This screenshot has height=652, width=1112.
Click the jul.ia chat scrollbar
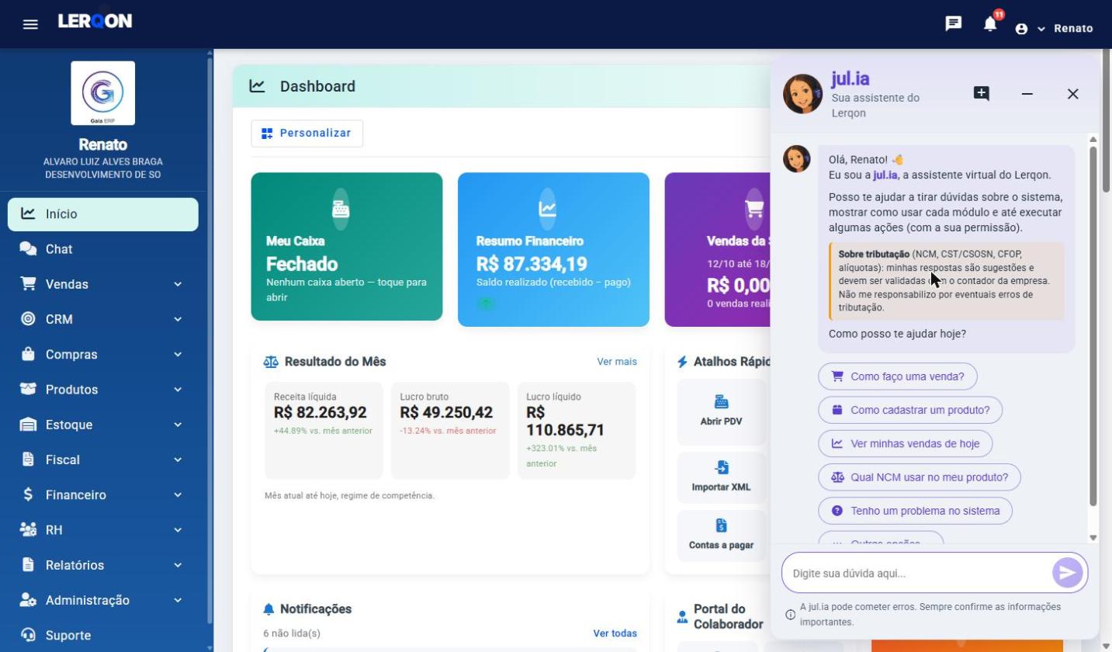1093,326
